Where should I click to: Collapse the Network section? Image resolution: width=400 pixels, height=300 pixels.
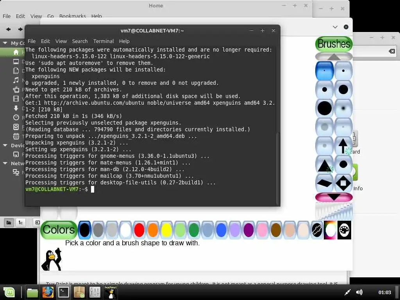click(5, 163)
